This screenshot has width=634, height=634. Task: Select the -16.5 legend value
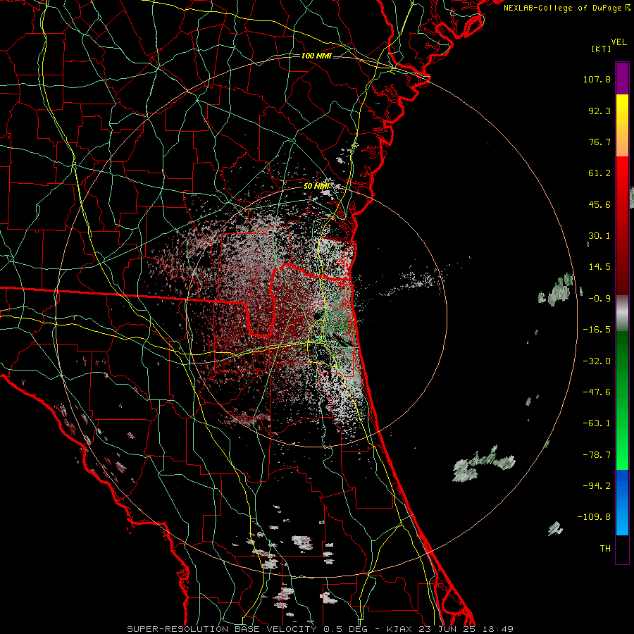pos(597,330)
